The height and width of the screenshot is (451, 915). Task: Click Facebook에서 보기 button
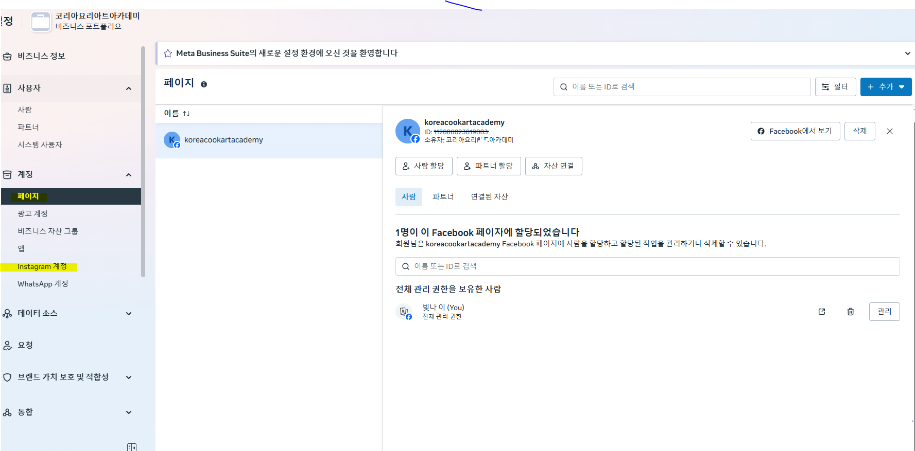pyautogui.click(x=795, y=131)
